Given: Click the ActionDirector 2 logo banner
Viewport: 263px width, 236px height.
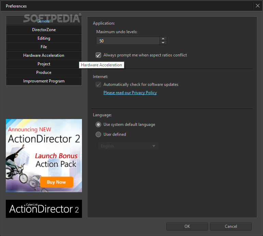Looking at the screenshot, I should coord(44,209).
